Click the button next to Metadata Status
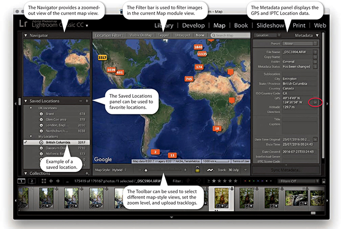 pos(315,67)
